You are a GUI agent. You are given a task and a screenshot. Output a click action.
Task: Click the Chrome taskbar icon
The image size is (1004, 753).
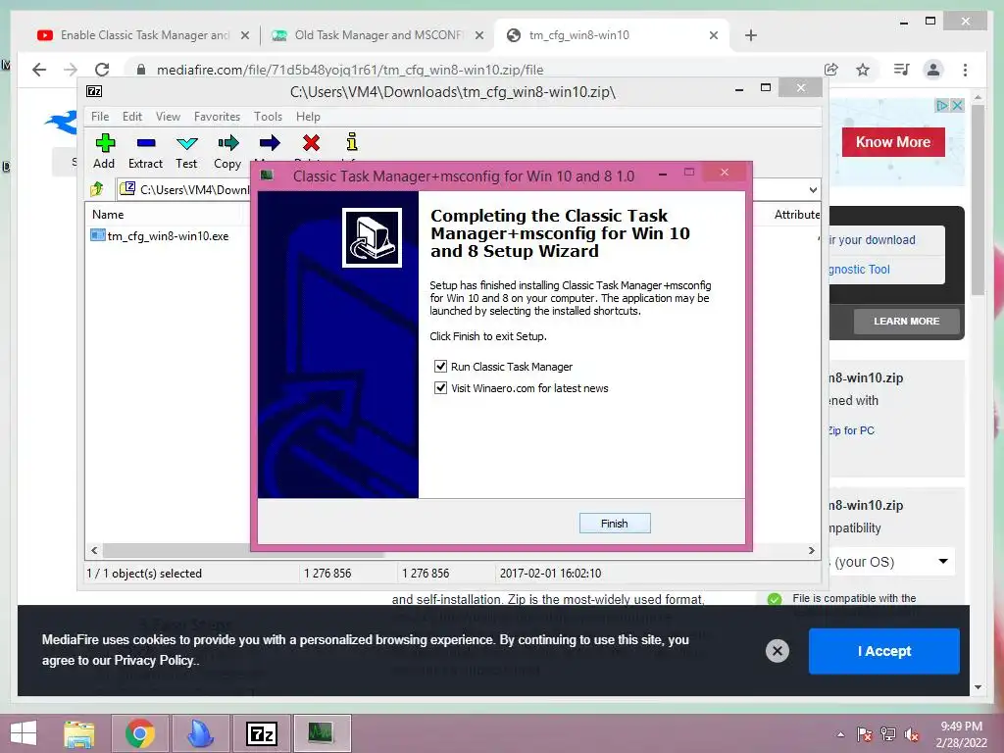(139, 733)
